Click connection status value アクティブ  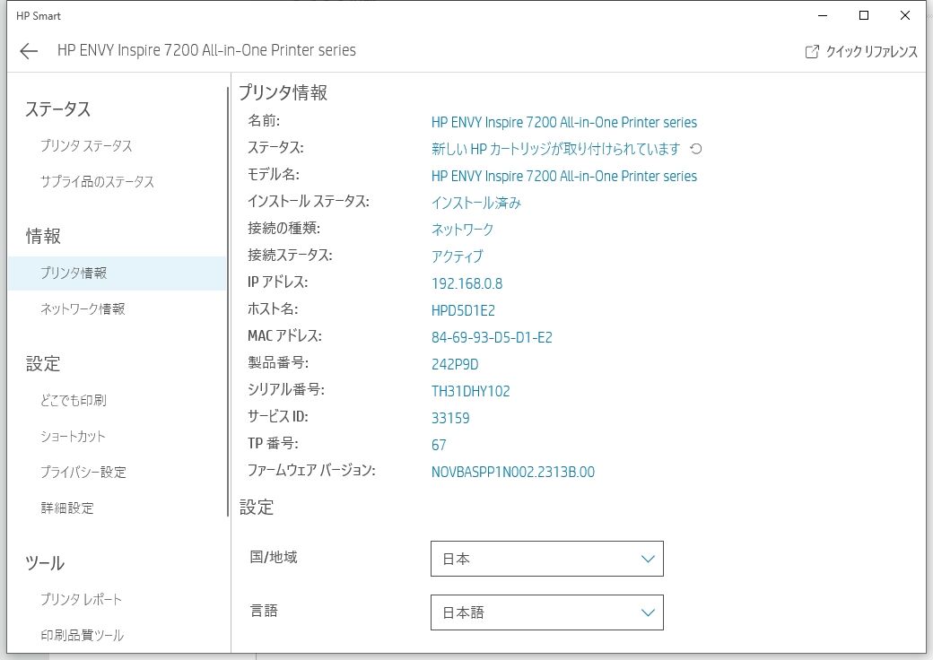[x=457, y=256]
